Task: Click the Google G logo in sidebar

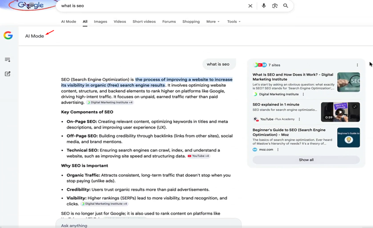Action: 8,36
